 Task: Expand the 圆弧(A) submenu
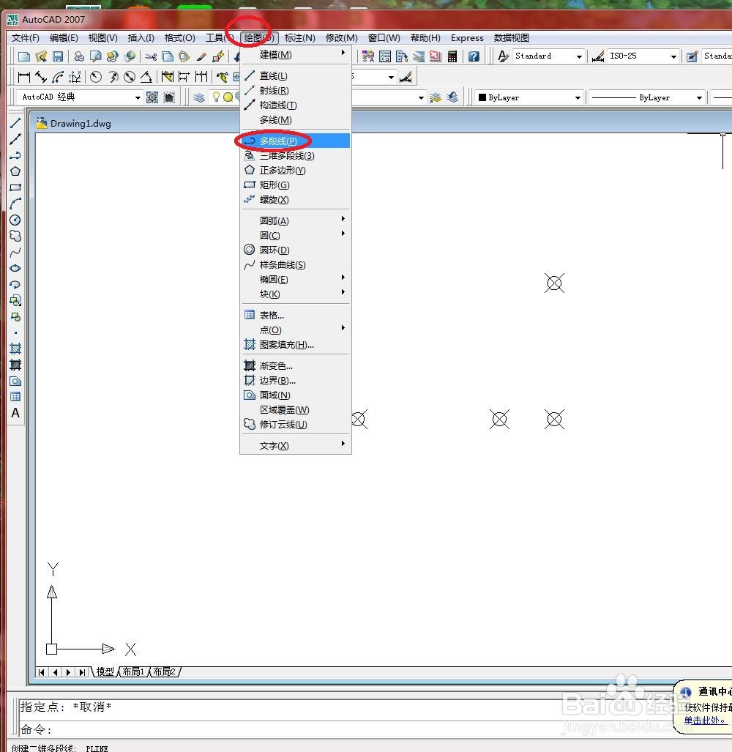(296, 220)
